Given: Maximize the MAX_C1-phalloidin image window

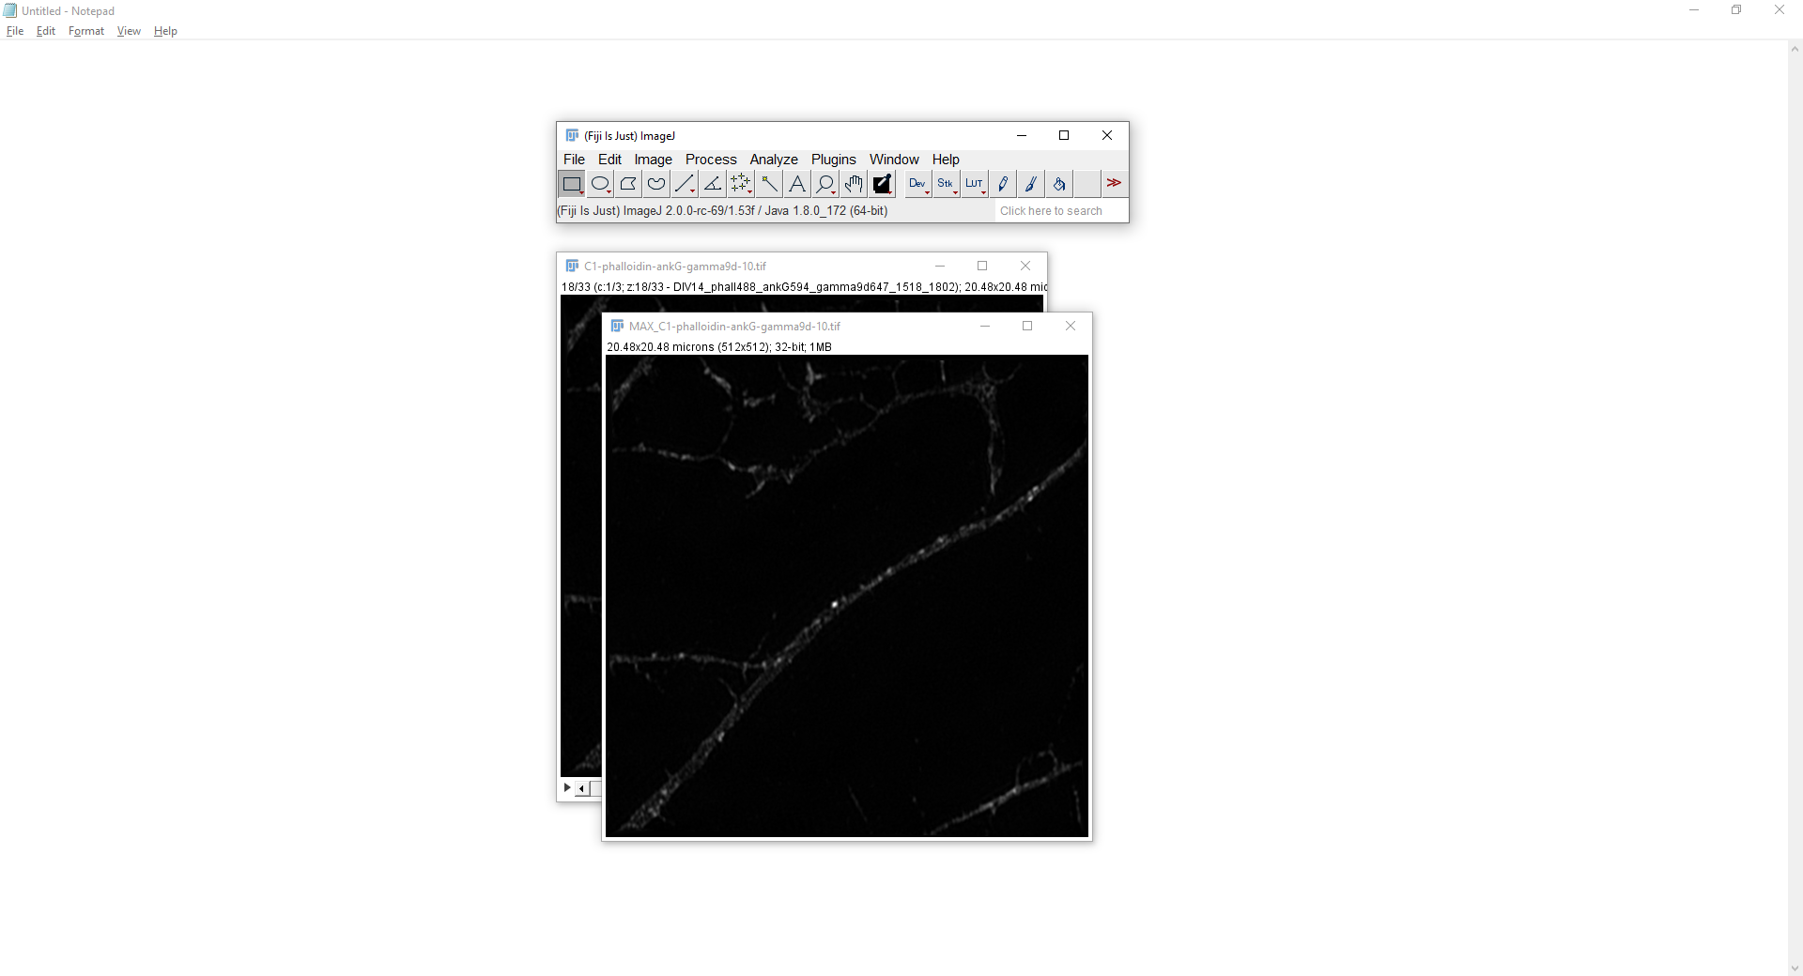Looking at the screenshot, I should (1027, 327).
